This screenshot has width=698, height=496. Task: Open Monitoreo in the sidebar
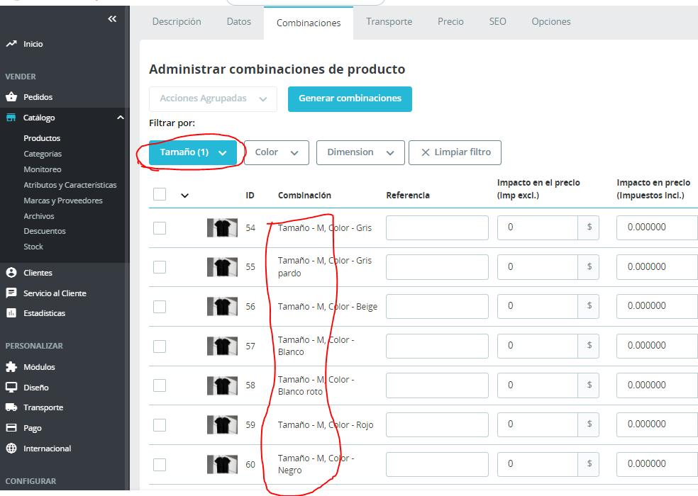(43, 169)
